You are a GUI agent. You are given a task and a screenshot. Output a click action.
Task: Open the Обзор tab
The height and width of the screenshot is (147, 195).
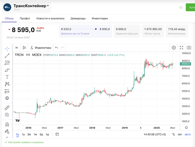click(9, 18)
